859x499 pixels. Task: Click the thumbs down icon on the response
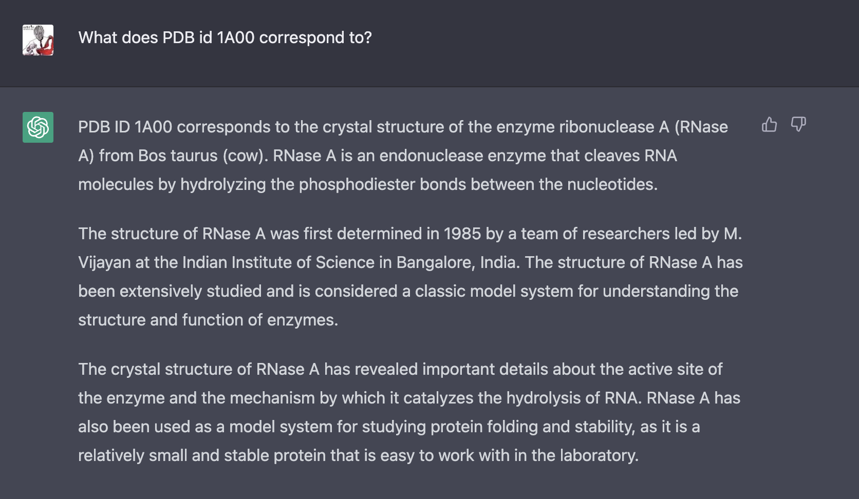(x=798, y=125)
